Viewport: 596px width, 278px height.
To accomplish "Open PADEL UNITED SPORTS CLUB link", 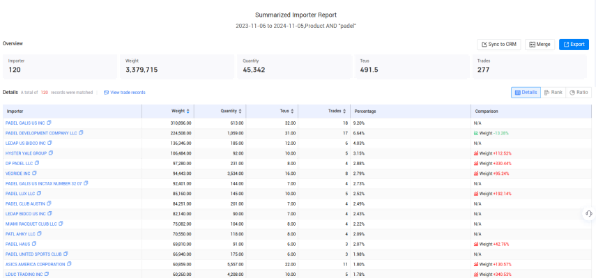I will point(33,254).
